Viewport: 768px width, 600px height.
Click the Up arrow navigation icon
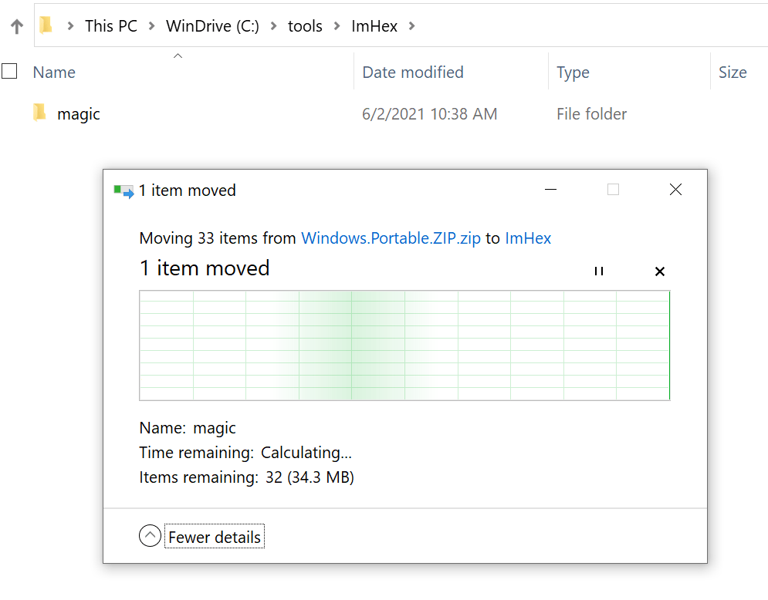17,26
